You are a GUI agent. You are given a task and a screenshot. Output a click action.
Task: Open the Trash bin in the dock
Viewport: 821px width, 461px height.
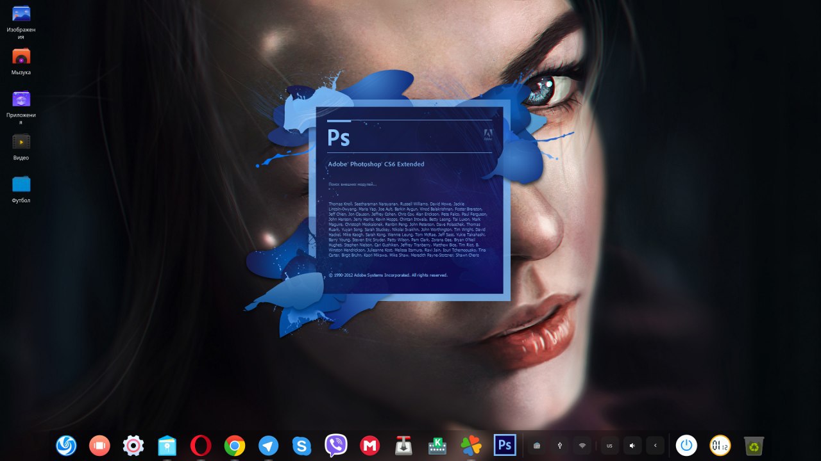[x=754, y=445]
